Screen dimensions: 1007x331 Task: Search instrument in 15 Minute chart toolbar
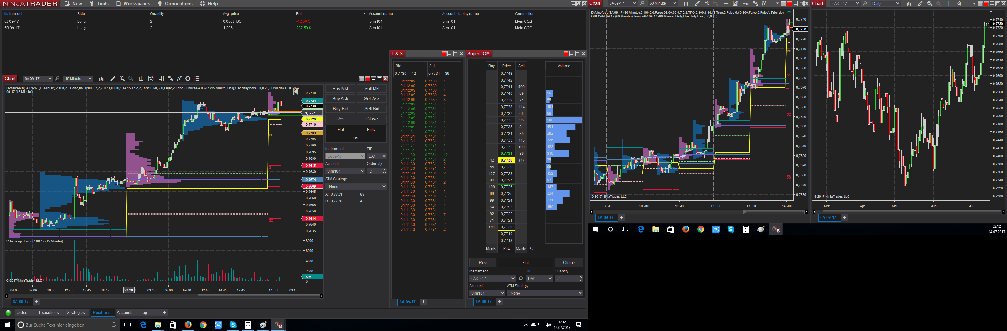point(58,78)
